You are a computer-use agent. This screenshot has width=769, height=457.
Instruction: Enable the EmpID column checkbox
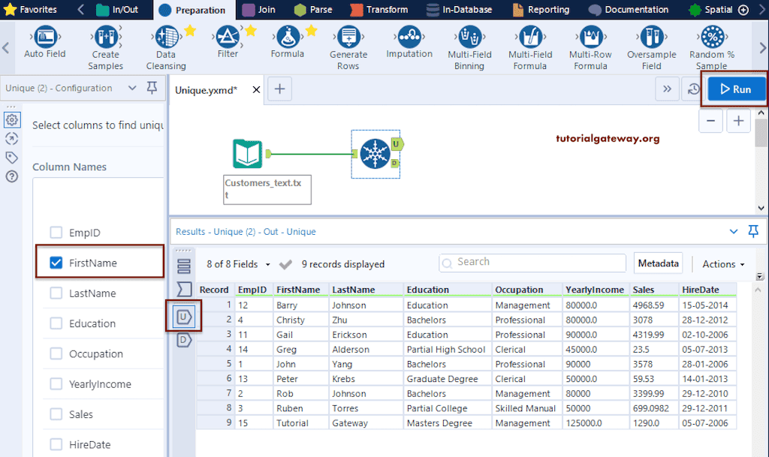[x=56, y=233]
